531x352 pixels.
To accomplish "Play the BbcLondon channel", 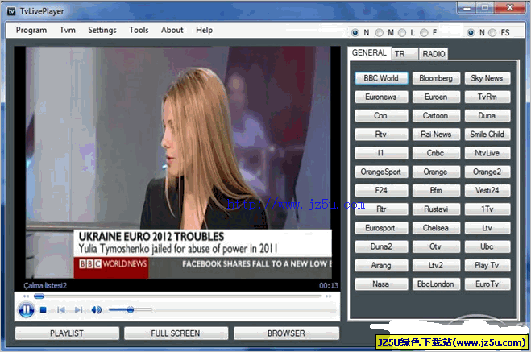I will 436,284.
